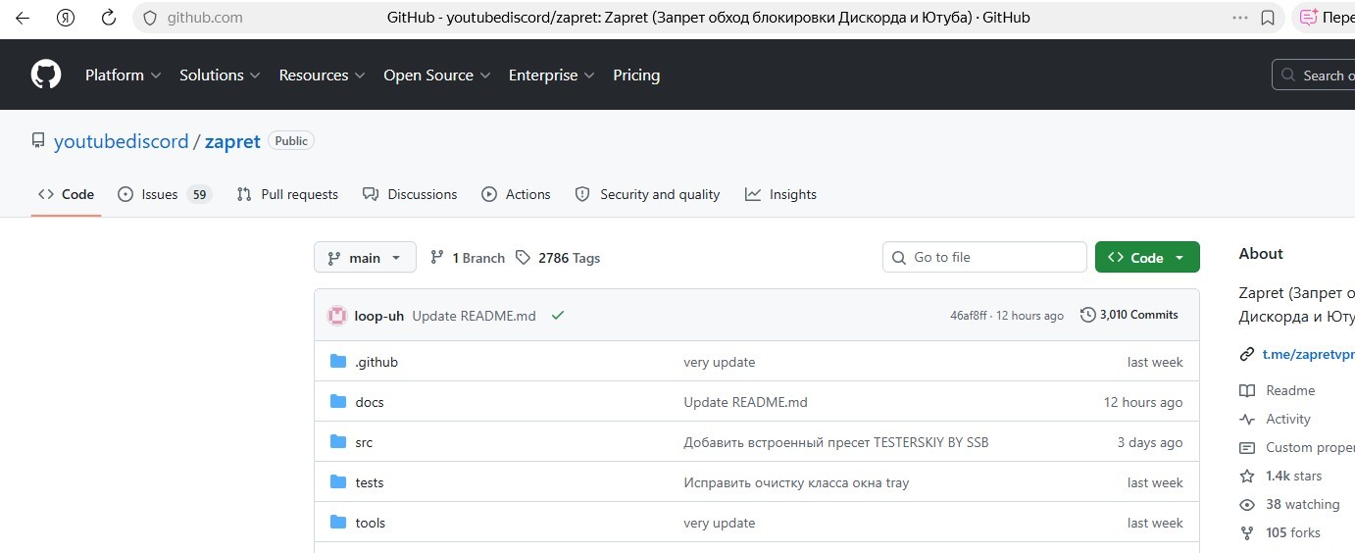This screenshot has width=1355, height=553.
Task: Switch to the Discussions tab
Action: pyautogui.click(x=410, y=194)
